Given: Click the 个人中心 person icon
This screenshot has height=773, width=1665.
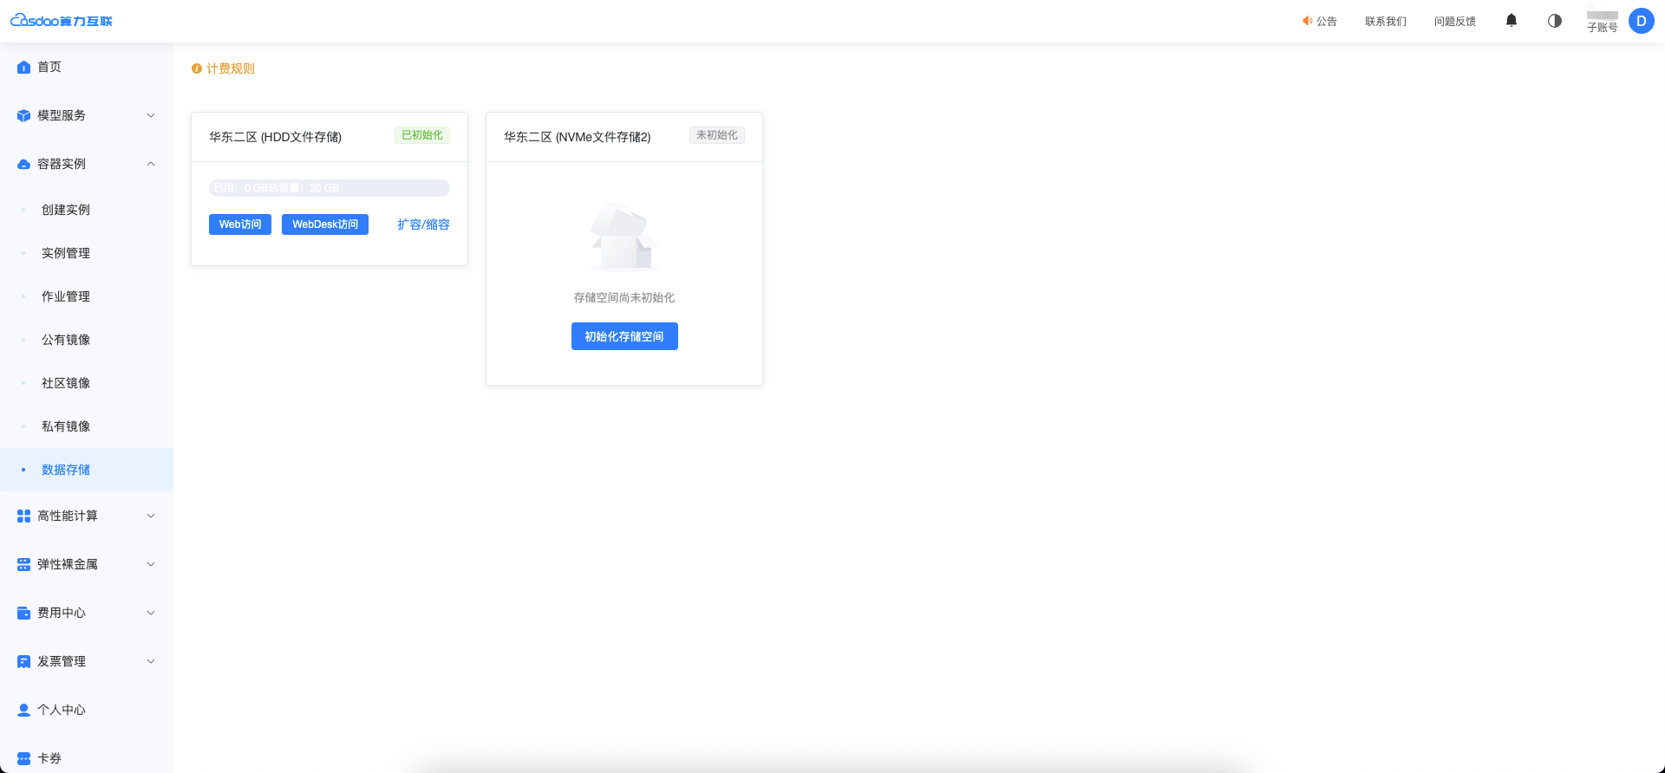Looking at the screenshot, I should [23, 710].
